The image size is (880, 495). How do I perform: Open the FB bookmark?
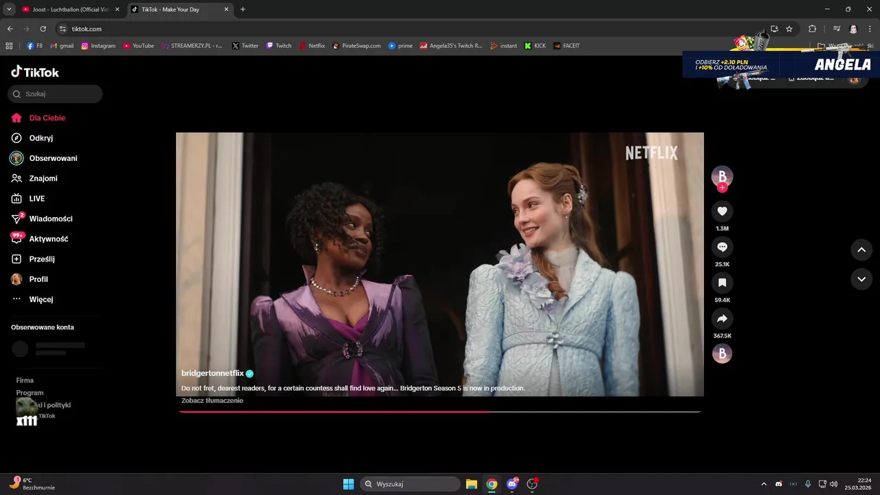(x=34, y=46)
